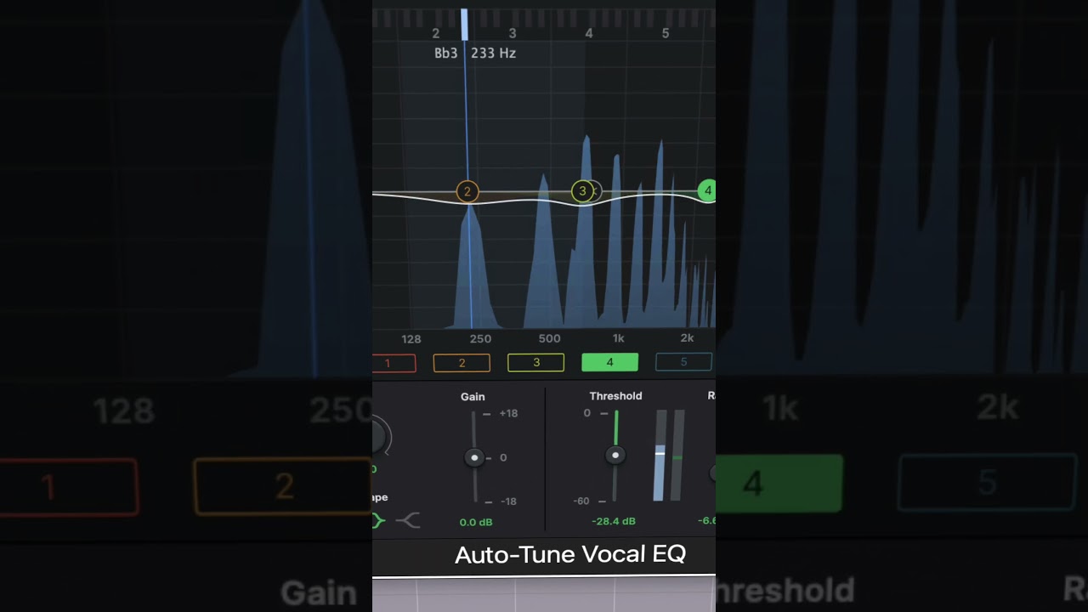Click the gain reduction meter beside Threshold
Screen dimensions: 1088x612
677,456
